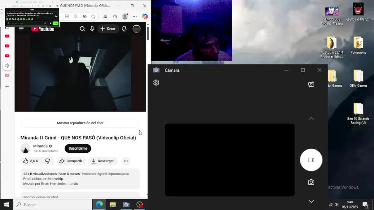Open File Explorer from the taskbar

(113, 205)
